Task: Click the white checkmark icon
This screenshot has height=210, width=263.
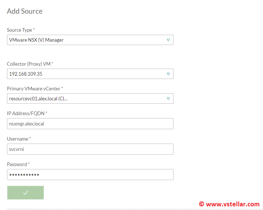Action: point(26,193)
